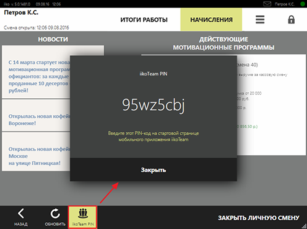The width and height of the screenshot is (307, 229).
Task: Select the PIN code 95wz5cbj text
Action: pos(153,105)
